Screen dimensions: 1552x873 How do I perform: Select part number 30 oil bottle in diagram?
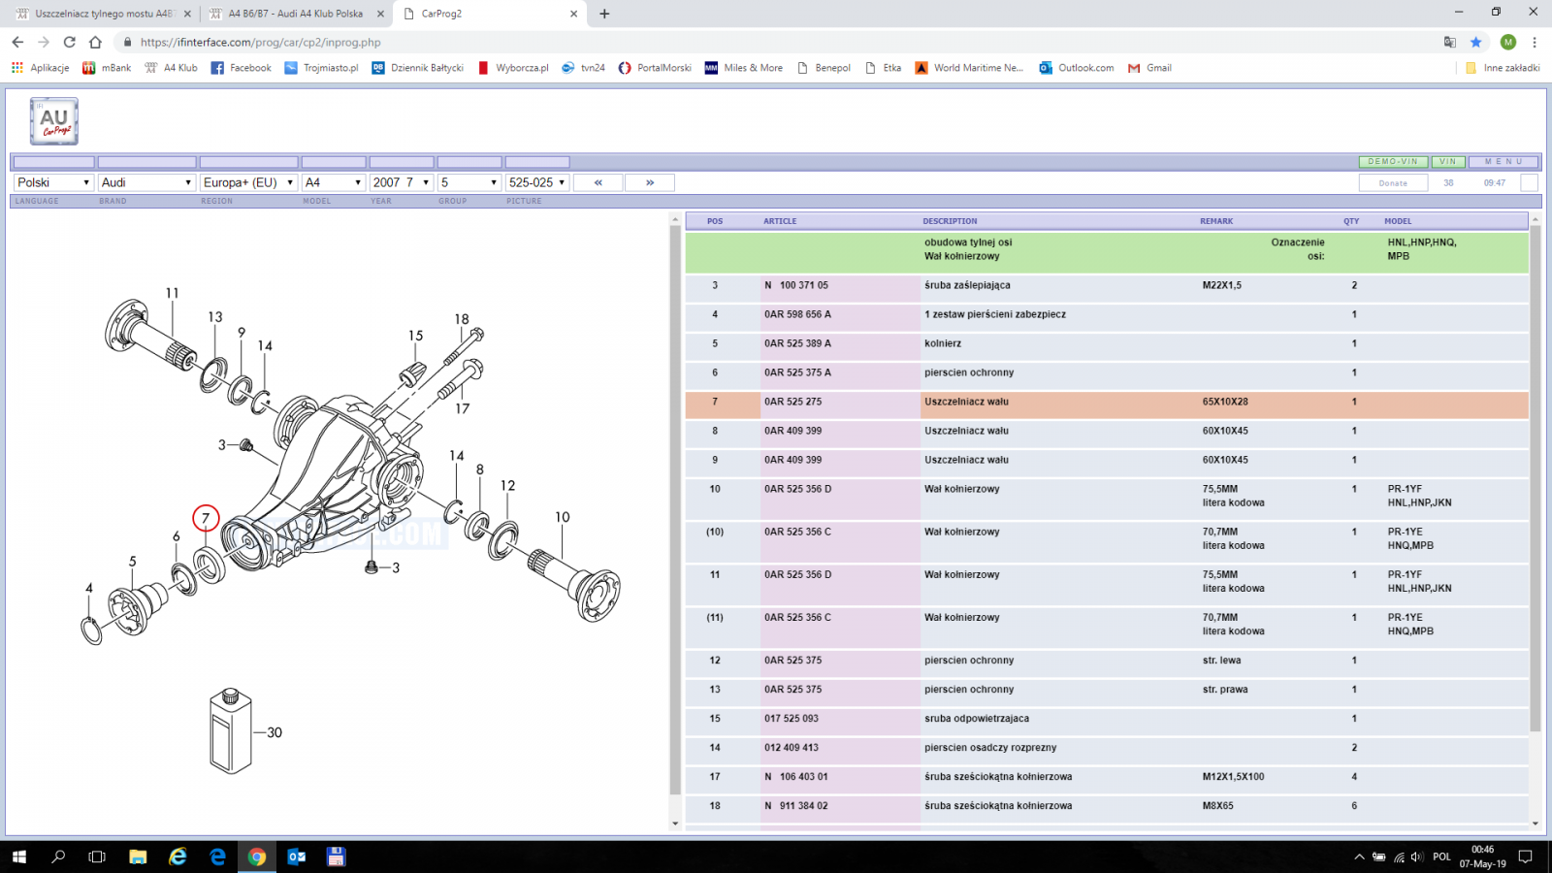point(275,732)
